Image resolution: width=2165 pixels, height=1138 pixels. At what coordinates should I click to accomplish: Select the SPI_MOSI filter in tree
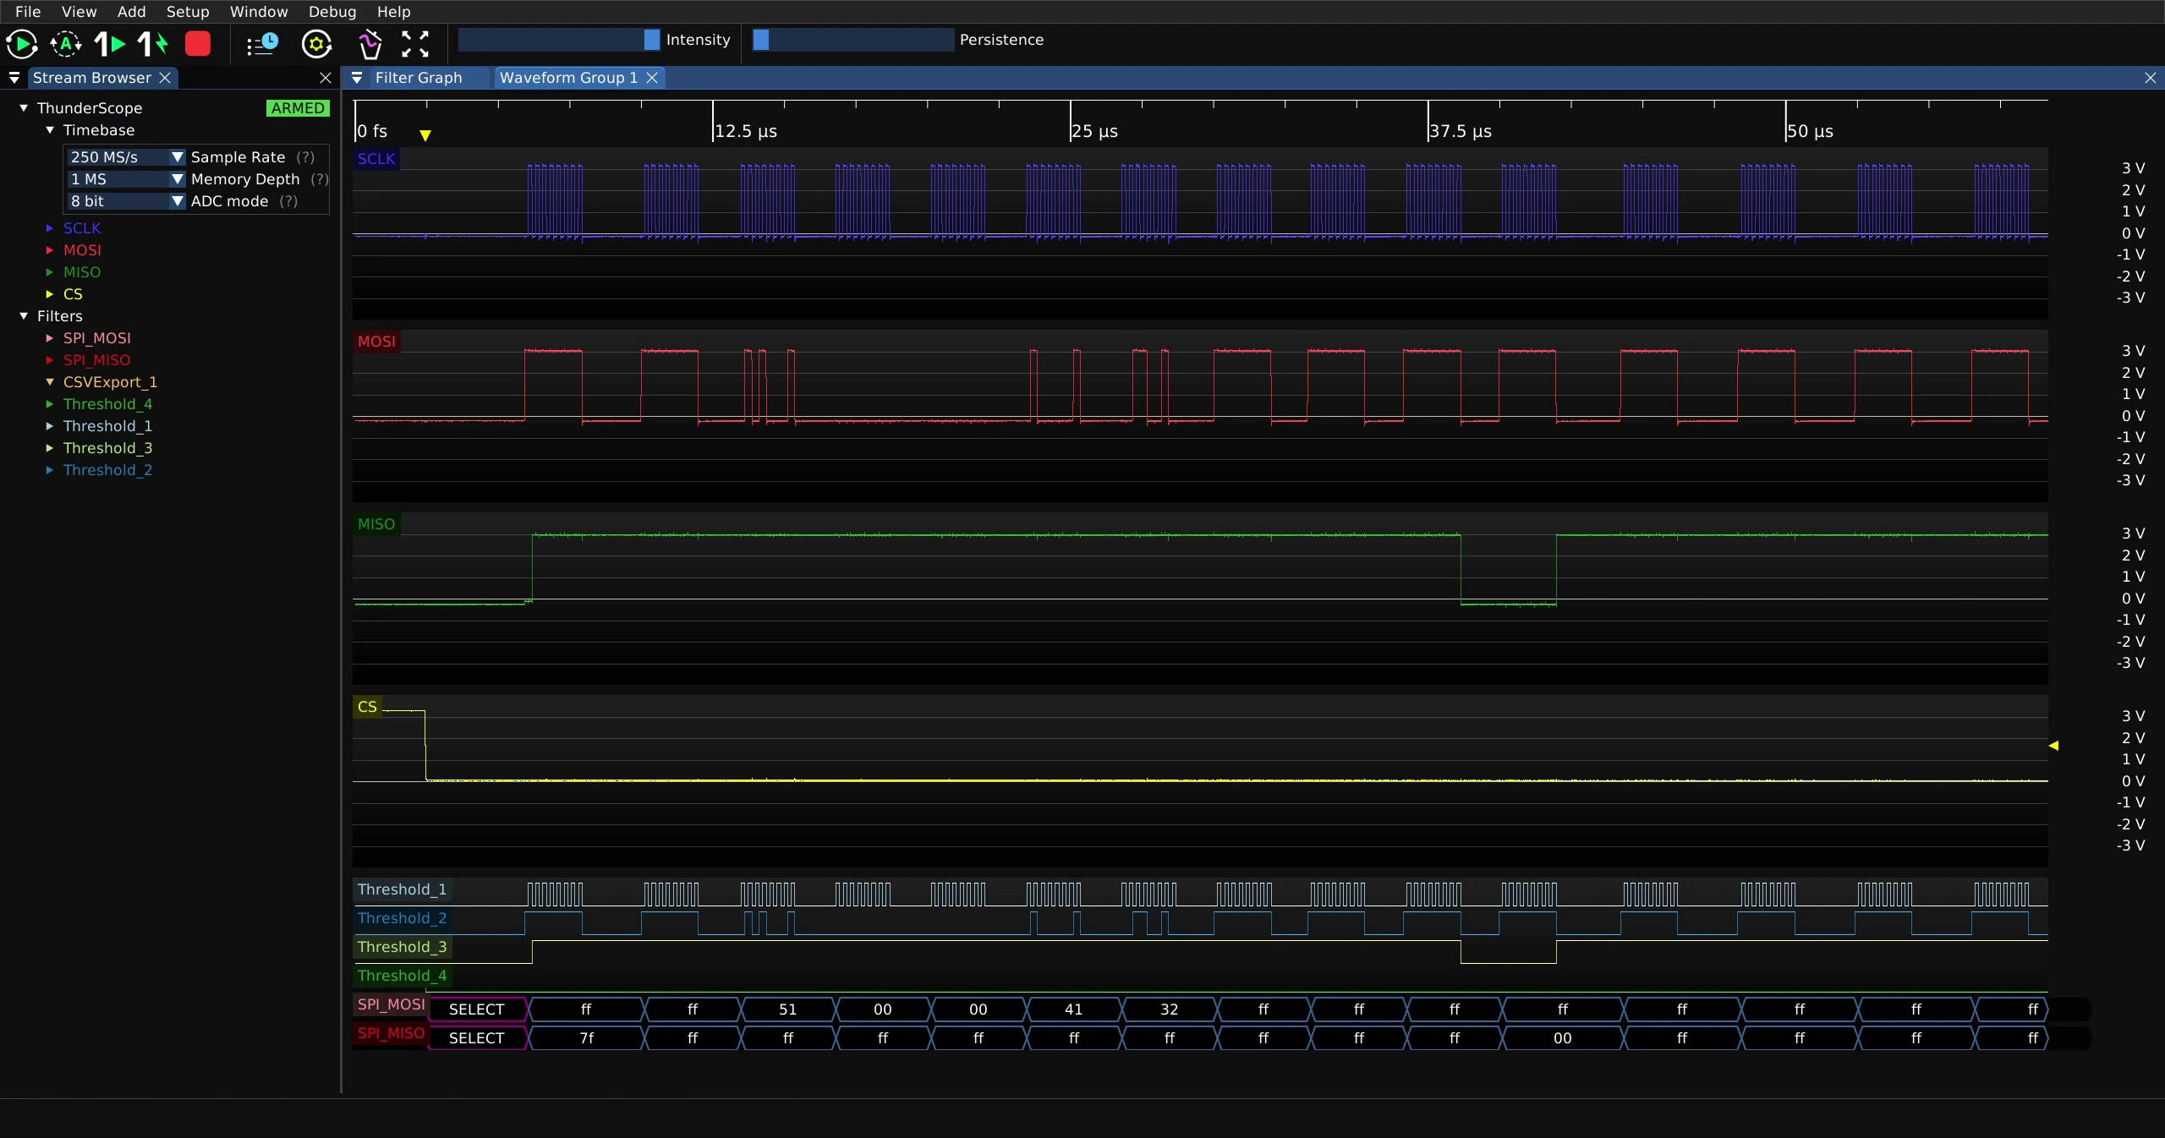click(x=97, y=338)
